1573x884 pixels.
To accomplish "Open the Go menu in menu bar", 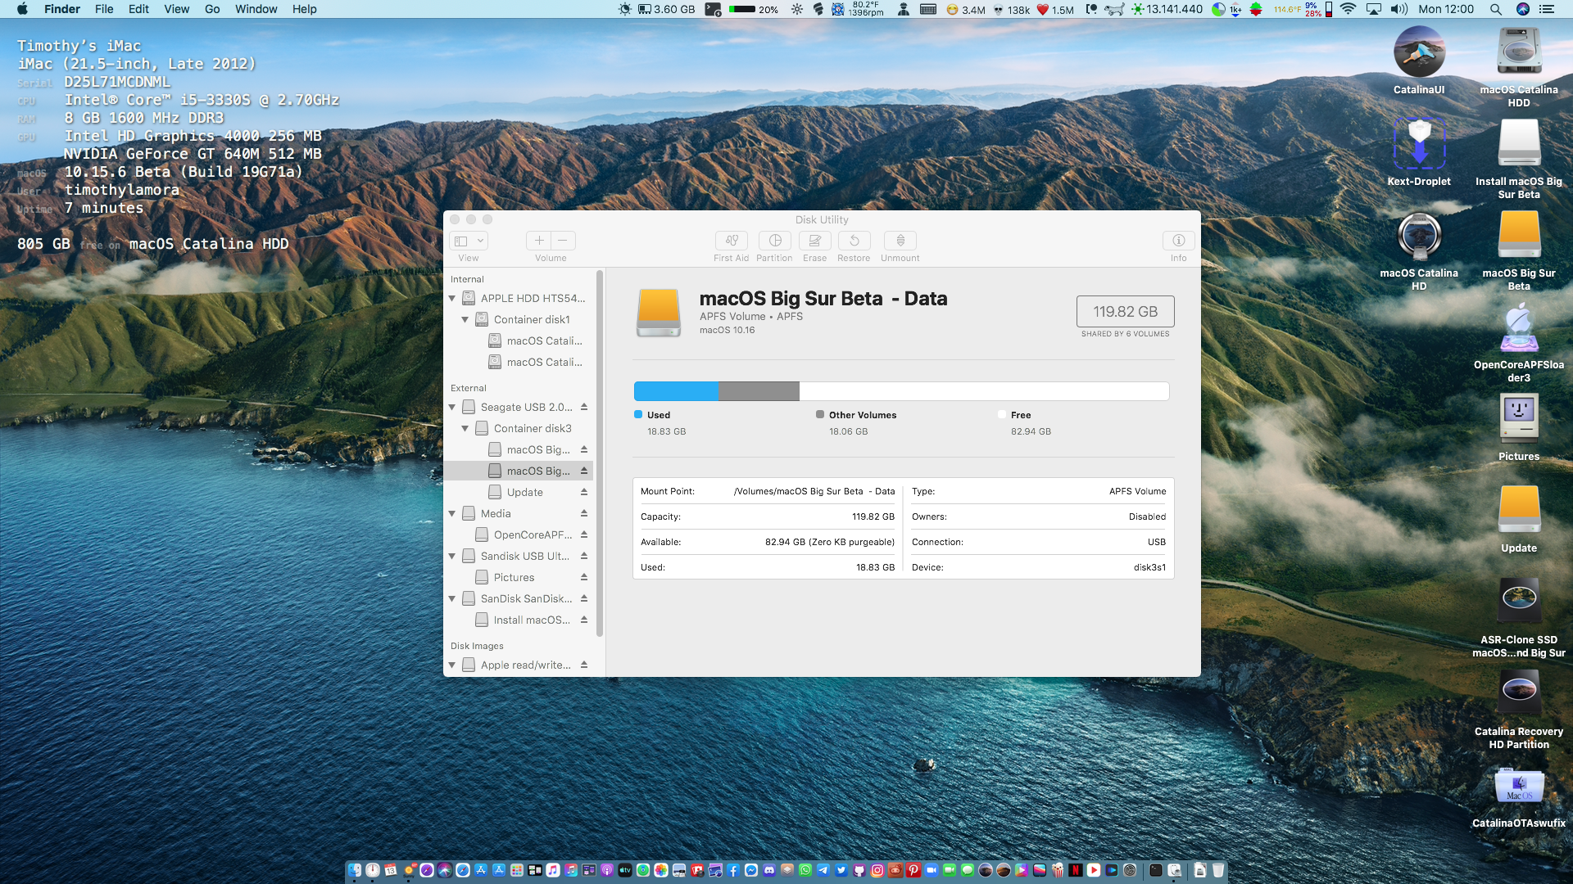I will (x=212, y=9).
